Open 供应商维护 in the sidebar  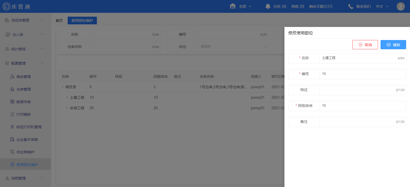tap(25, 152)
